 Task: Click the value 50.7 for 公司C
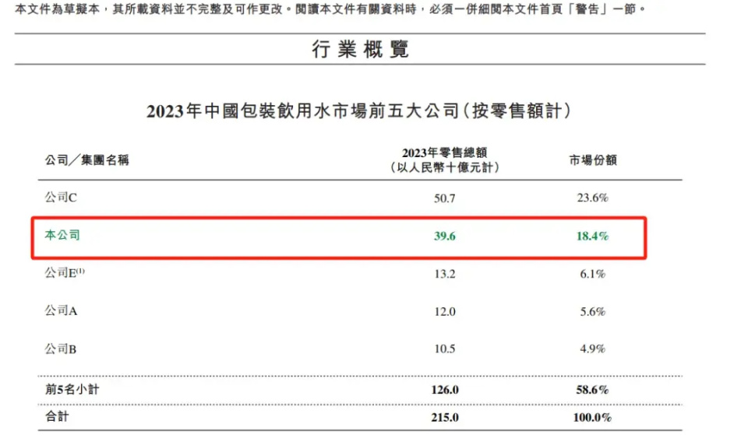[x=445, y=198]
